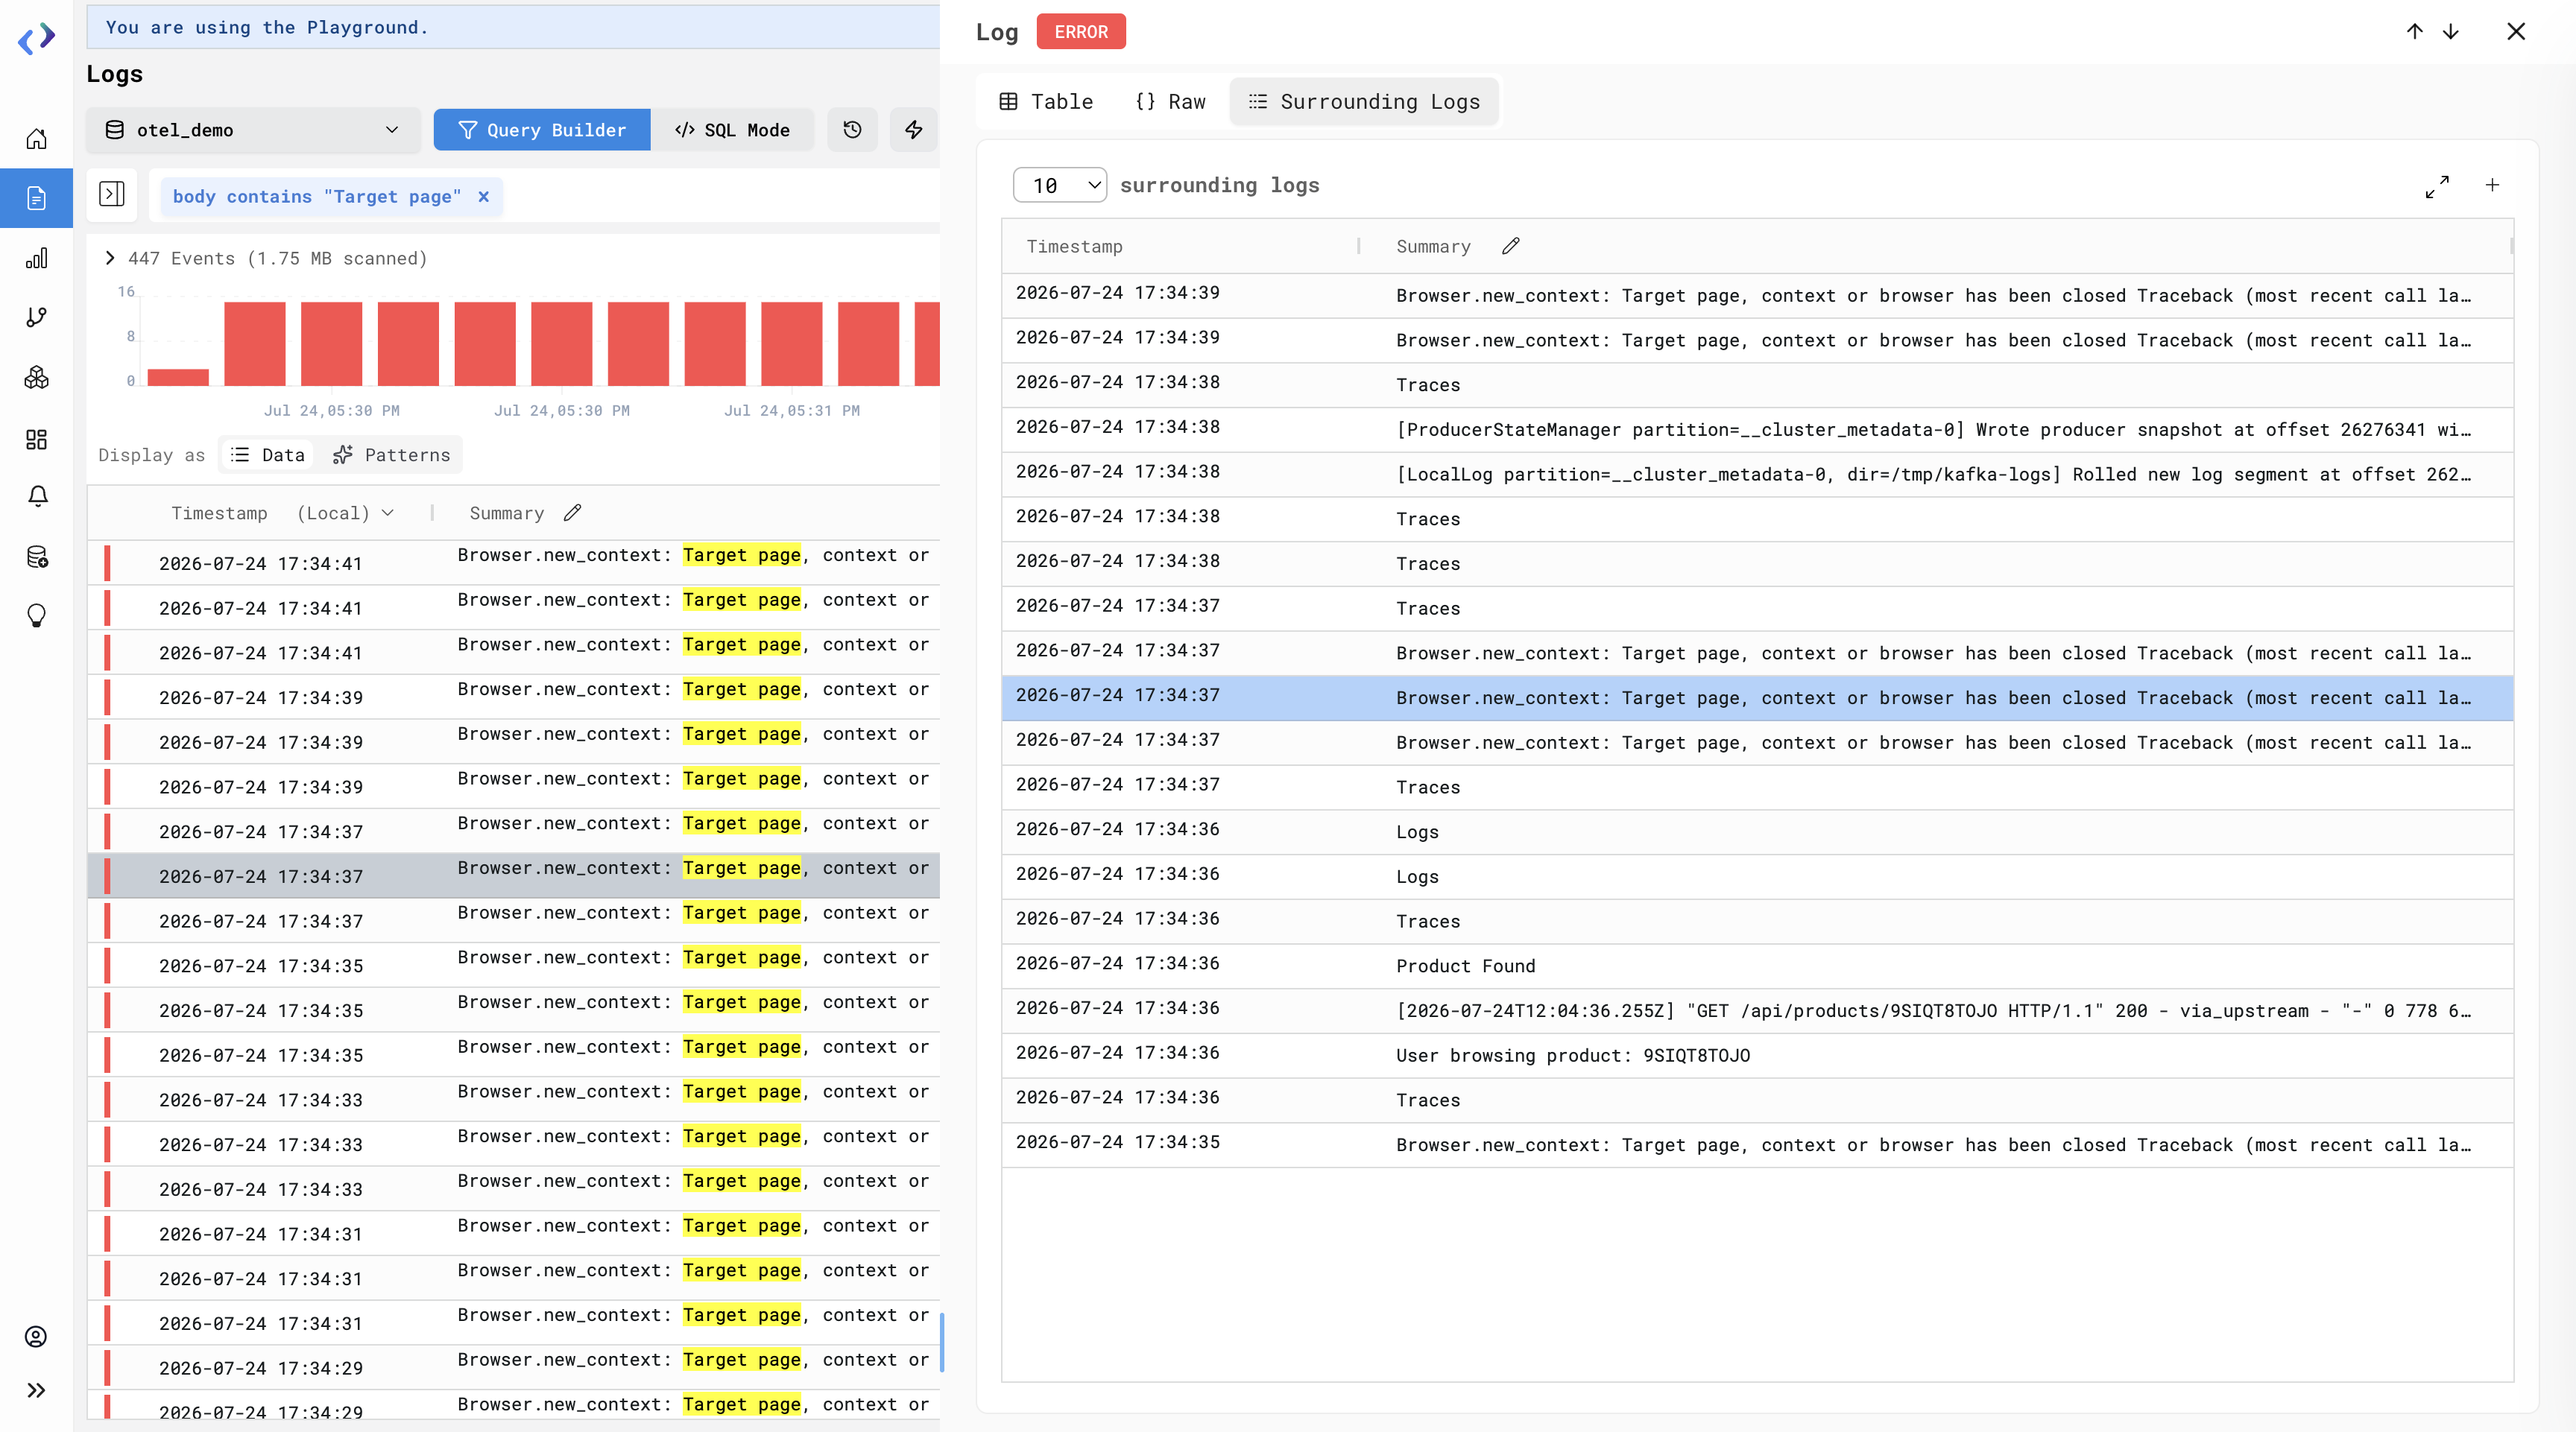Open the ProducerStateManager snapshot log row
This screenshot has width=2576, height=1432.
1757,430
